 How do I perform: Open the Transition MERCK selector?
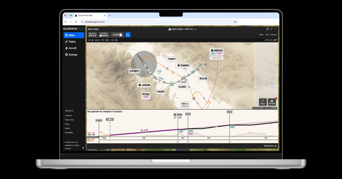(104, 35)
